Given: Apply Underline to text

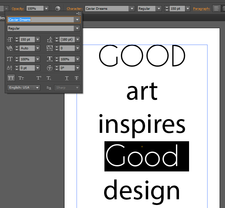Looking at the screenshot, I should click(67, 78).
